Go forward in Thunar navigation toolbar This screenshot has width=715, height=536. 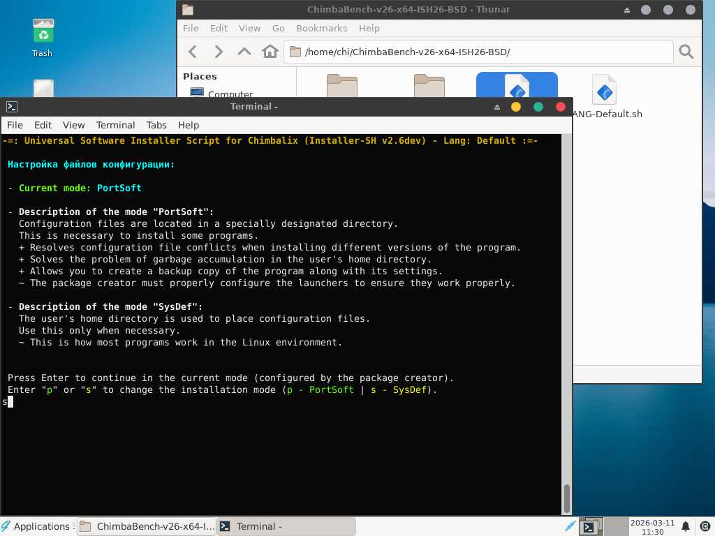(x=219, y=52)
